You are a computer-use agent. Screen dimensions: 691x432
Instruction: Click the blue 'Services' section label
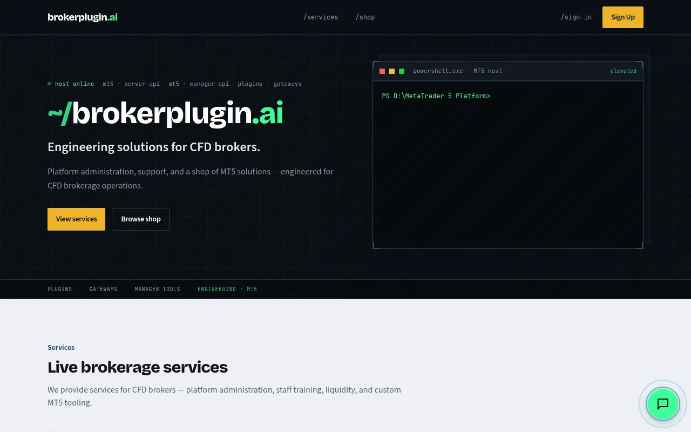(x=61, y=348)
